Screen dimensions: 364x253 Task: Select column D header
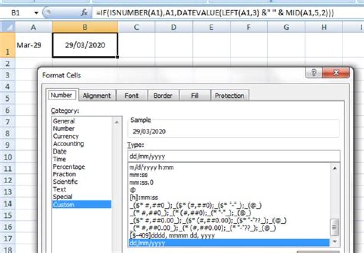click(x=174, y=27)
